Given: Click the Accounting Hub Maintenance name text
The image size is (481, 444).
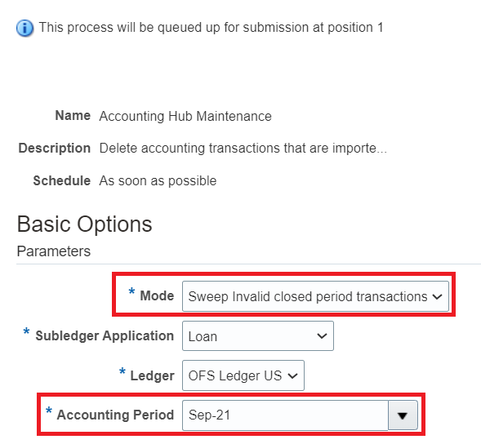Looking at the screenshot, I should 185,116.
